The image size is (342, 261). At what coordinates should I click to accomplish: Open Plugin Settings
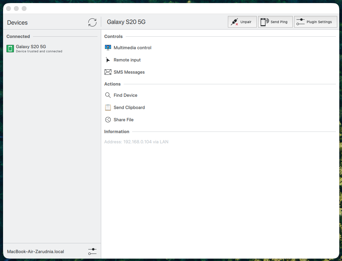pos(316,22)
